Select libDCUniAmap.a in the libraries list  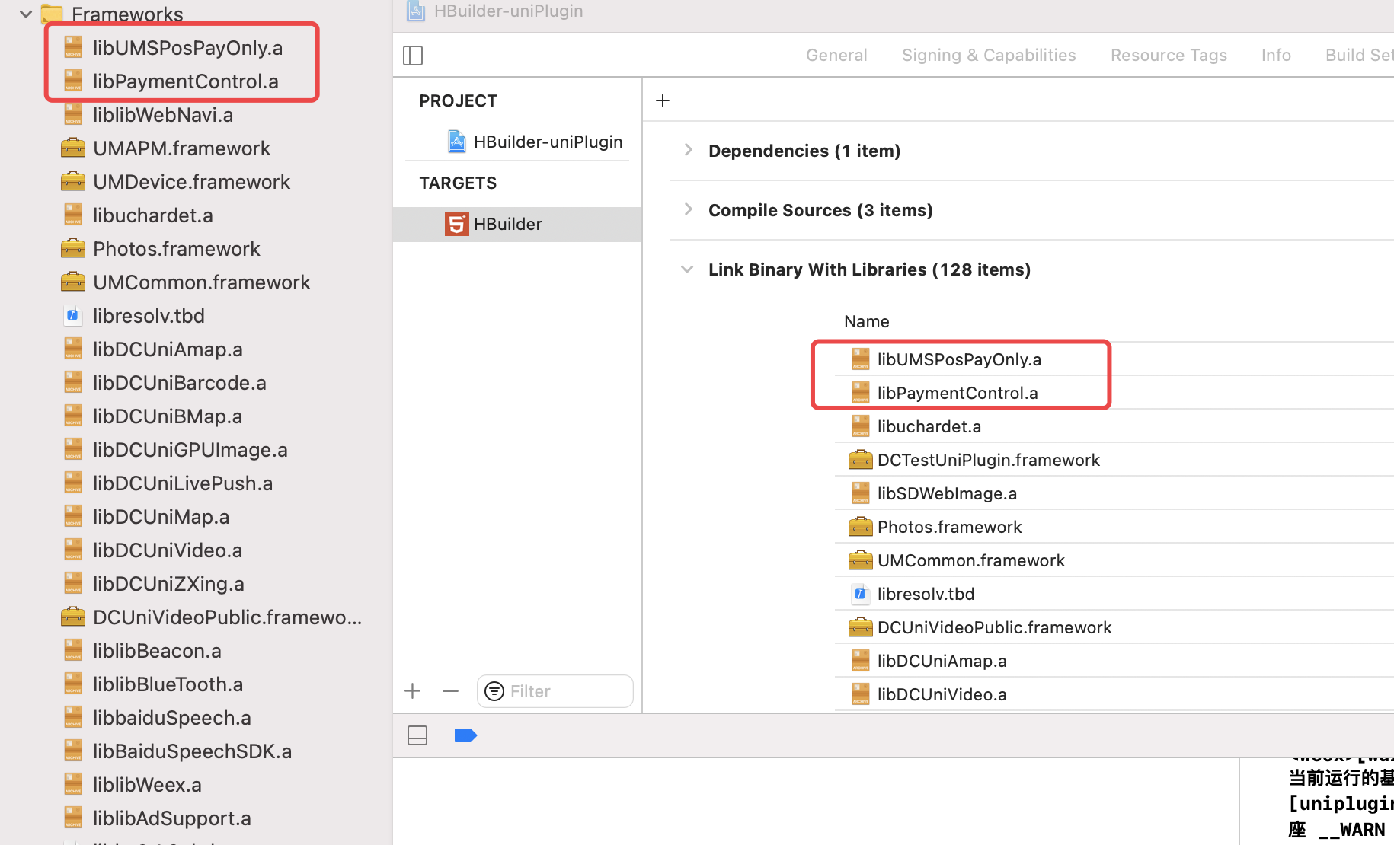tap(942, 661)
